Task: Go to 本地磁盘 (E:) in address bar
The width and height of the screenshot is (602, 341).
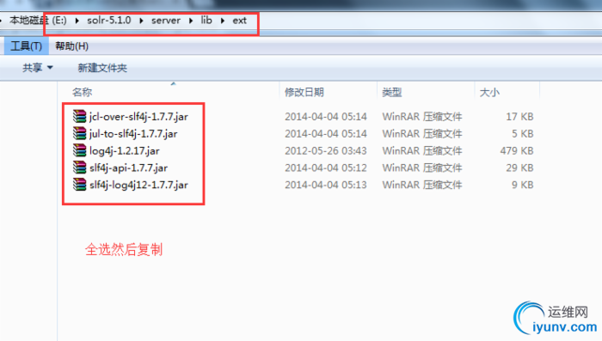Action: point(38,21)
